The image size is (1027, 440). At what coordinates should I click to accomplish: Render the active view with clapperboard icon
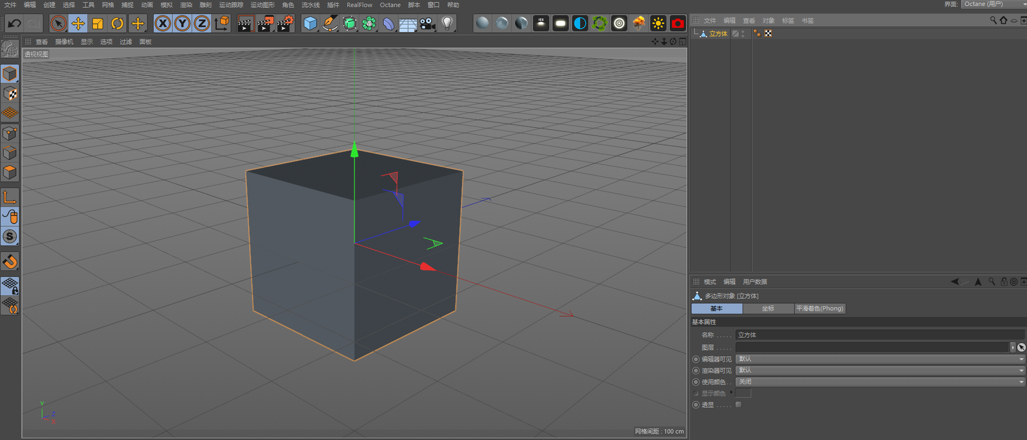[x=245, y=24]
